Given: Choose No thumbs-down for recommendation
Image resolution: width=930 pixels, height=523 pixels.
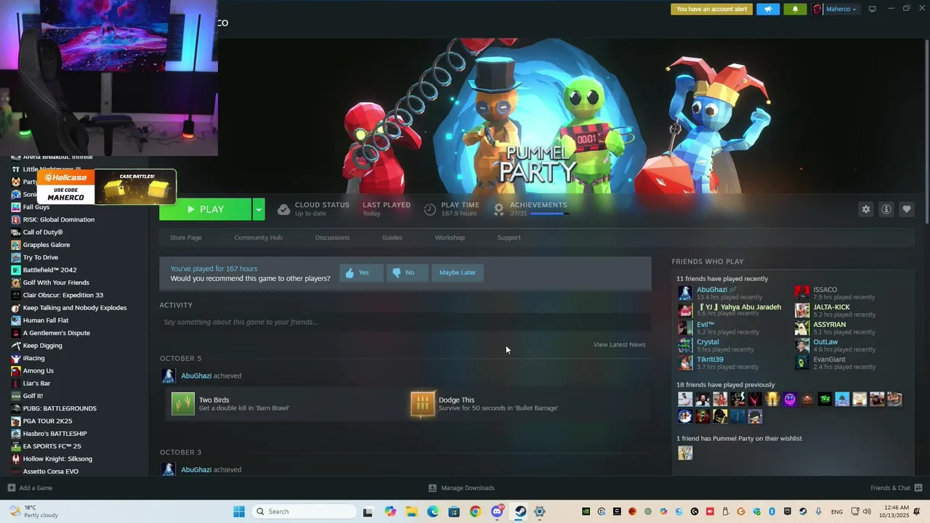Looking at the screenshot, I should 407,272.
